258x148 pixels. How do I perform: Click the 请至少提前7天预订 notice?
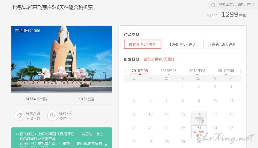[x=159, y=59]
